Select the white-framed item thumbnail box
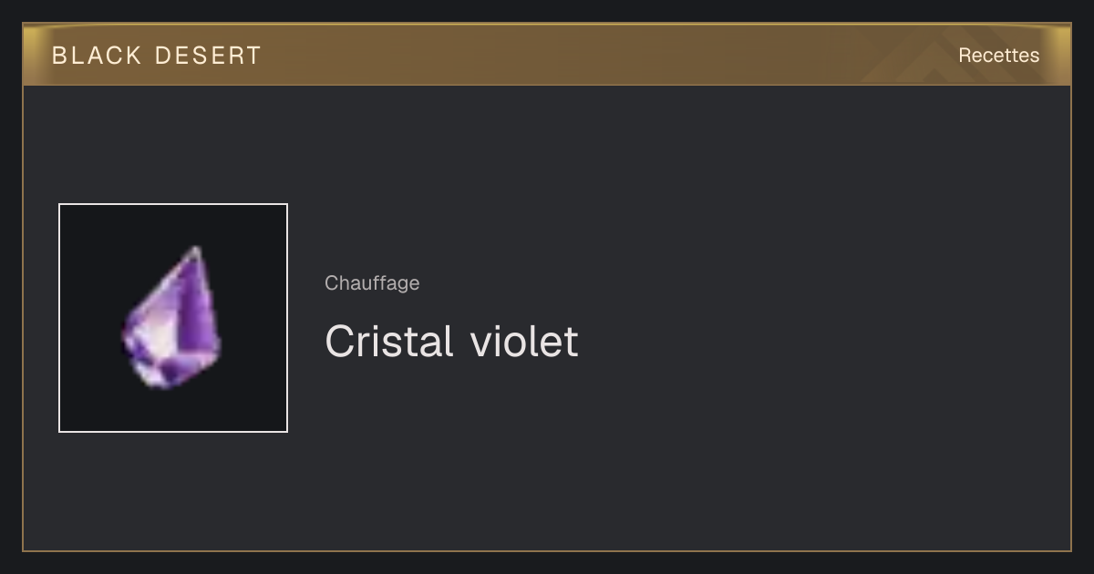This screenshot has height=574, width=1094. tap(173, 318)
